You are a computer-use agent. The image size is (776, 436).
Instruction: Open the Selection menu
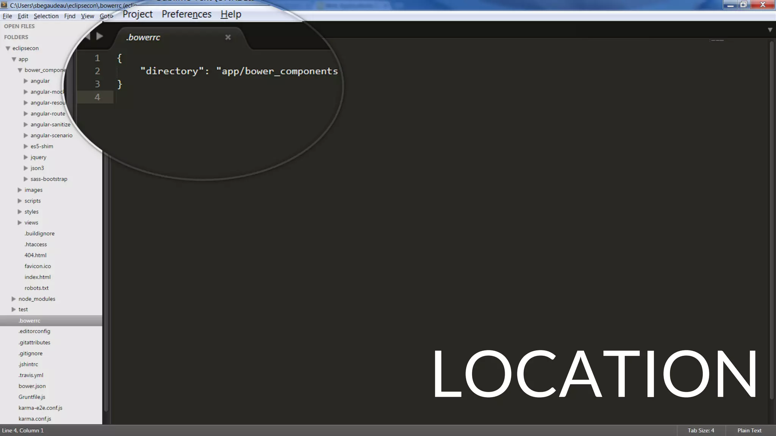pyautogui.click(x=46, y=16)
